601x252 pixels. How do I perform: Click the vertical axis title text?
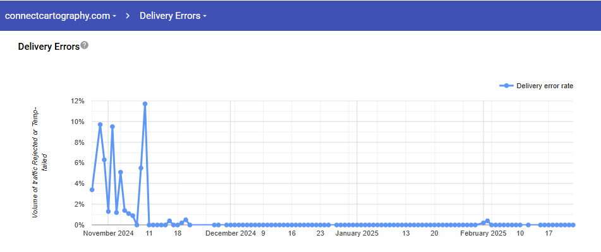pos(40,162)
